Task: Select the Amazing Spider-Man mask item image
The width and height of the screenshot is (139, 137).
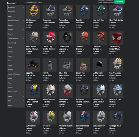Action: click(x=116, y=38)
